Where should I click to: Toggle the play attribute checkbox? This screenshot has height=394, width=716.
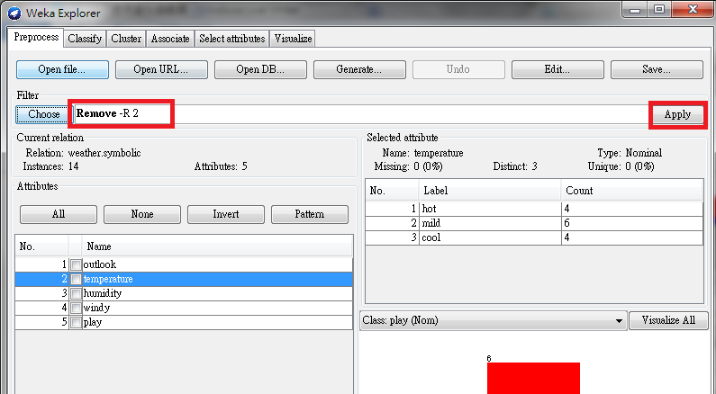point(77,322)
